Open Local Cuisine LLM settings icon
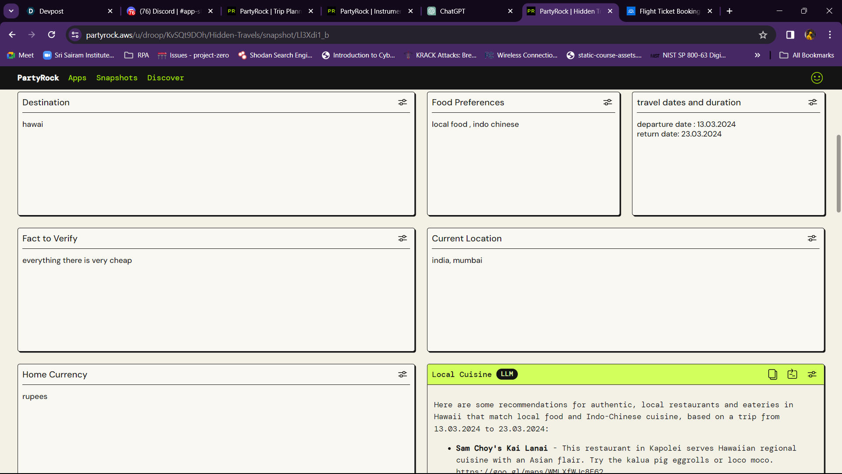The height and width of the screenshot is (474, 842). point(812,374)
